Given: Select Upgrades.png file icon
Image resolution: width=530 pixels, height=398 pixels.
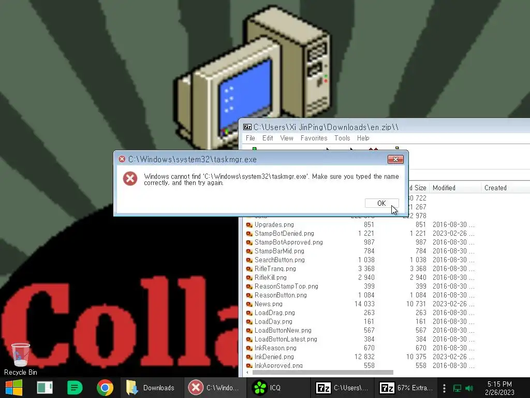Looking at the screenshot, I should [x=249, y=225].
